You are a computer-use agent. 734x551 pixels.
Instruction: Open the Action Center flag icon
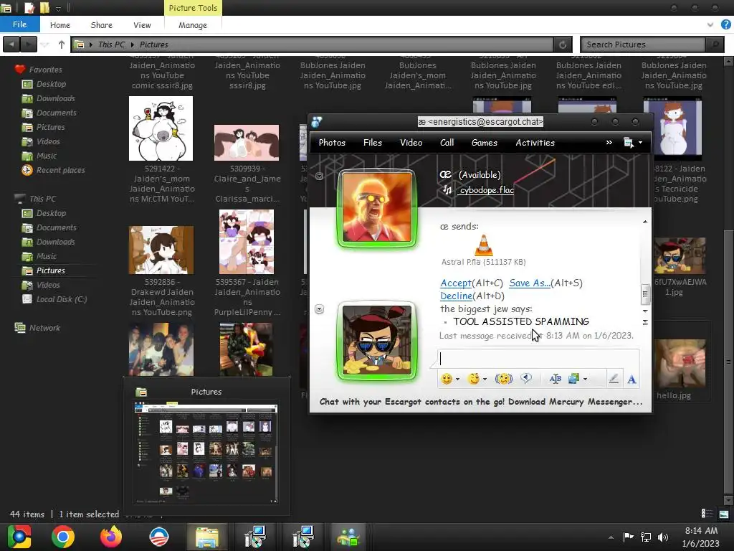pyautogui.click(x=628, y=537)
